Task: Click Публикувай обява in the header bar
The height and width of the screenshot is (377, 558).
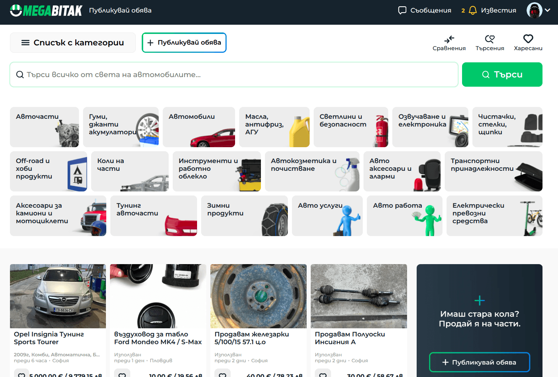Action: pos(120,10)
